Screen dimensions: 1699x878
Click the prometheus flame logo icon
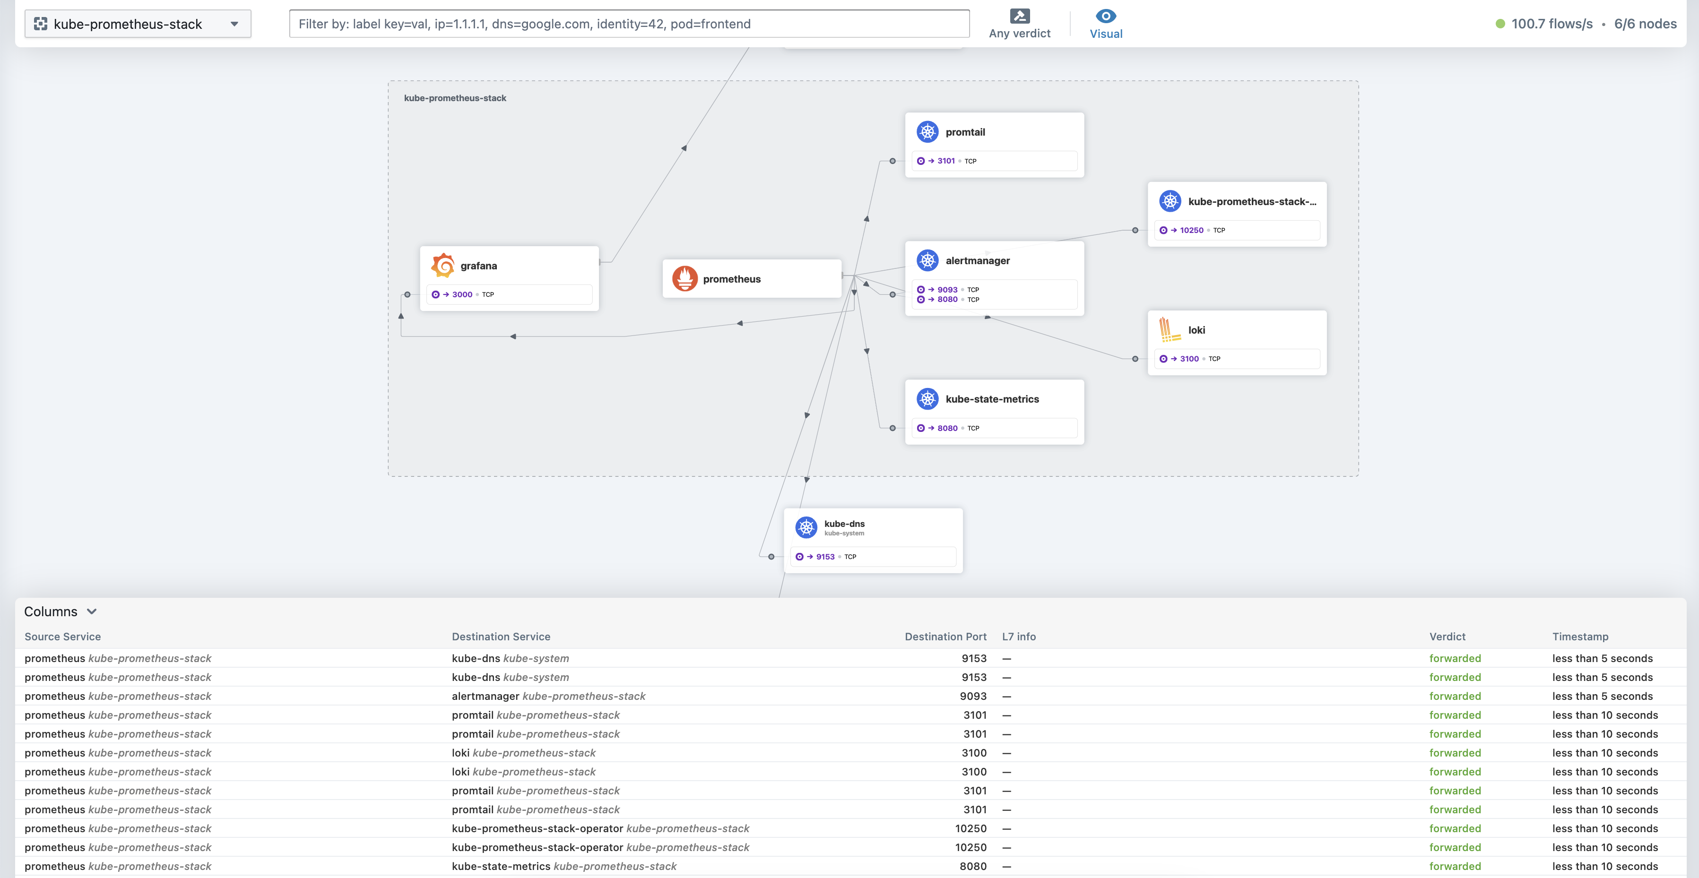tap(685, 279)
